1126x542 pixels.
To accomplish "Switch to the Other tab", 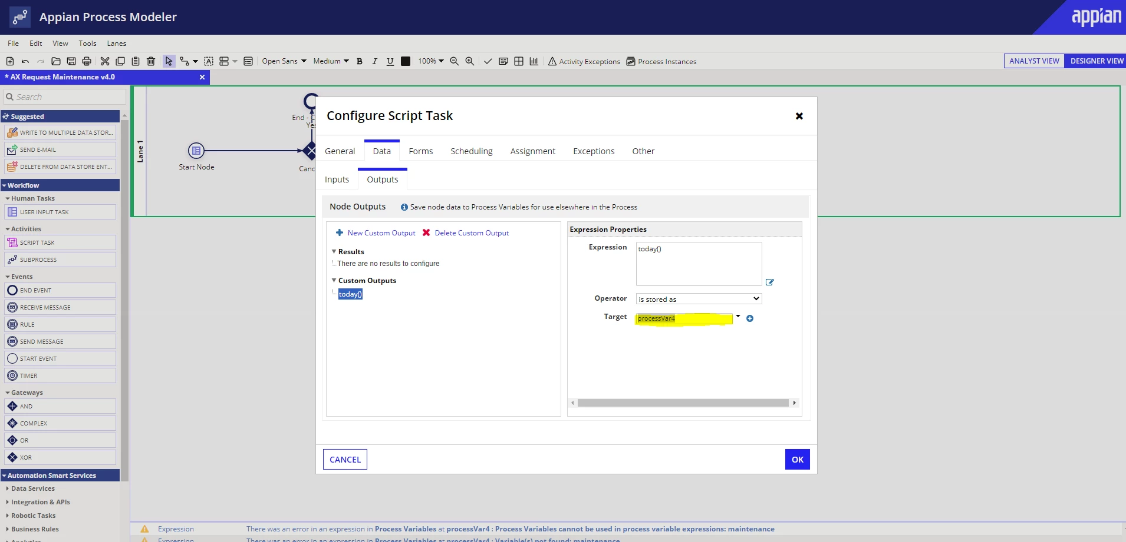I will (x=644, y=151).
